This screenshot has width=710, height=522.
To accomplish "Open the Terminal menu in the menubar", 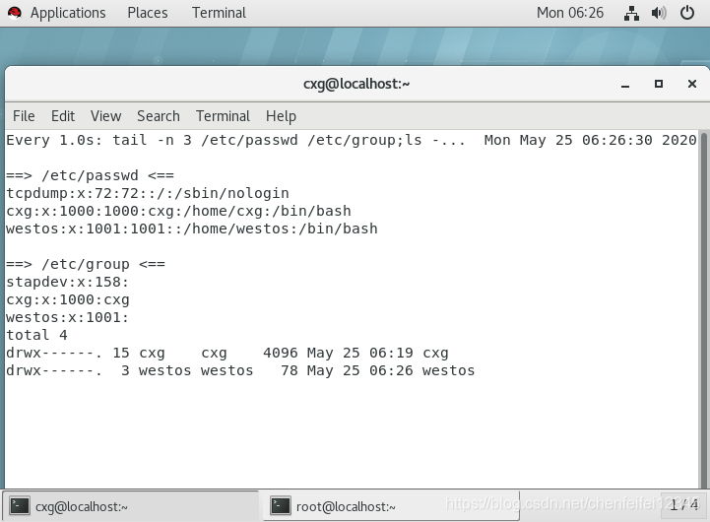I will (x=223, y=116).
